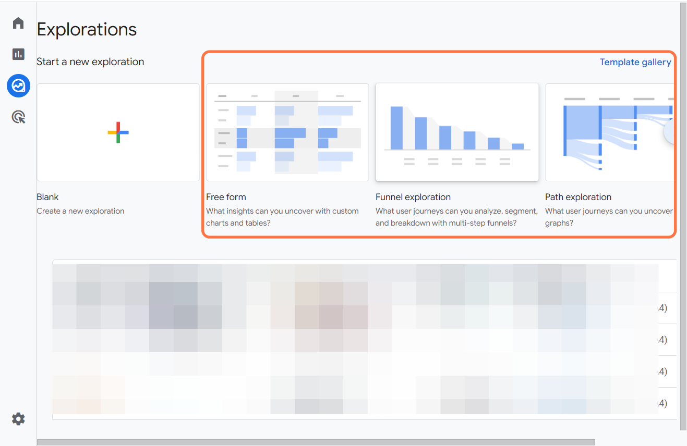Open Reports via the bar chart icon
This screenshot has height=446, width=687.
tap(18, 54)
